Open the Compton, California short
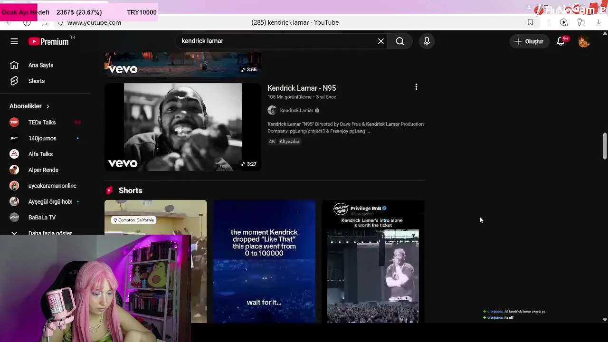 pyautogui.click(x=156, y=261)
